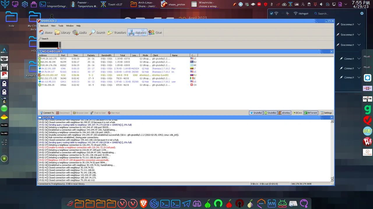Image resolution: width=373 pixels, height=209 pixels.
Task: Open the Media player view
Action: (80, 33)
